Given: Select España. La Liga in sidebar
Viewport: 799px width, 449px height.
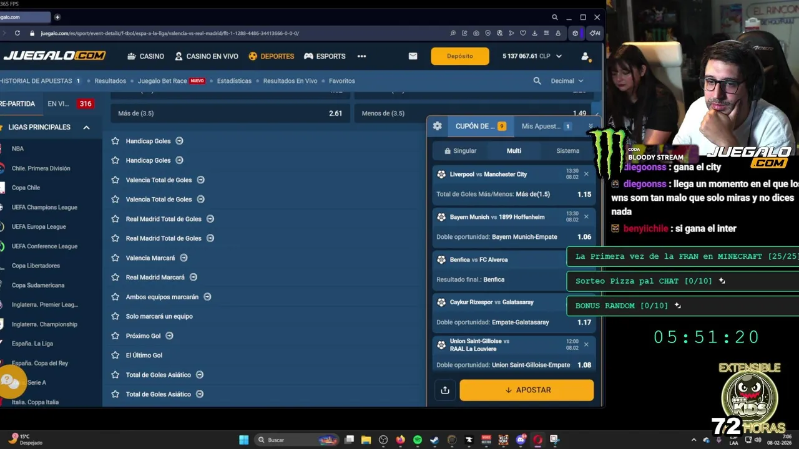Looking at the screenshot, I should (x=32, y=344).
